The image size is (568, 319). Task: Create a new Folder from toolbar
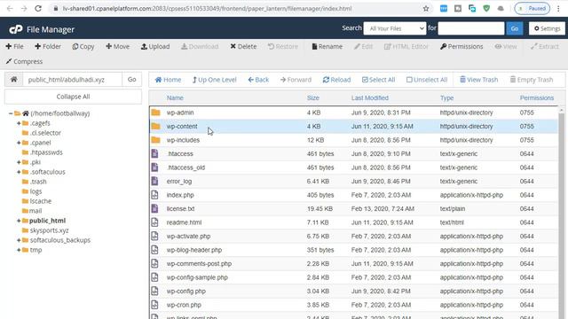point(48,46)
